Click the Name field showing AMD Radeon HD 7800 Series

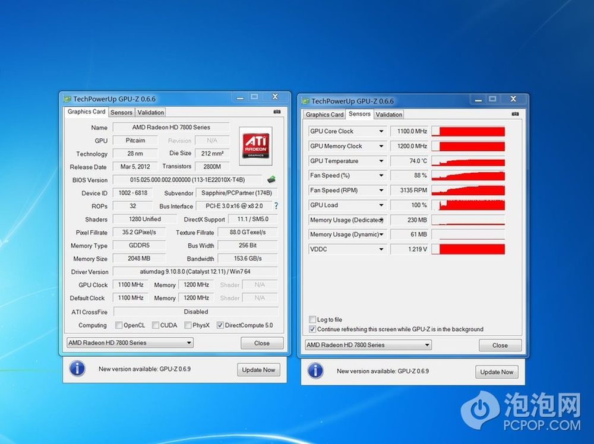171,127
